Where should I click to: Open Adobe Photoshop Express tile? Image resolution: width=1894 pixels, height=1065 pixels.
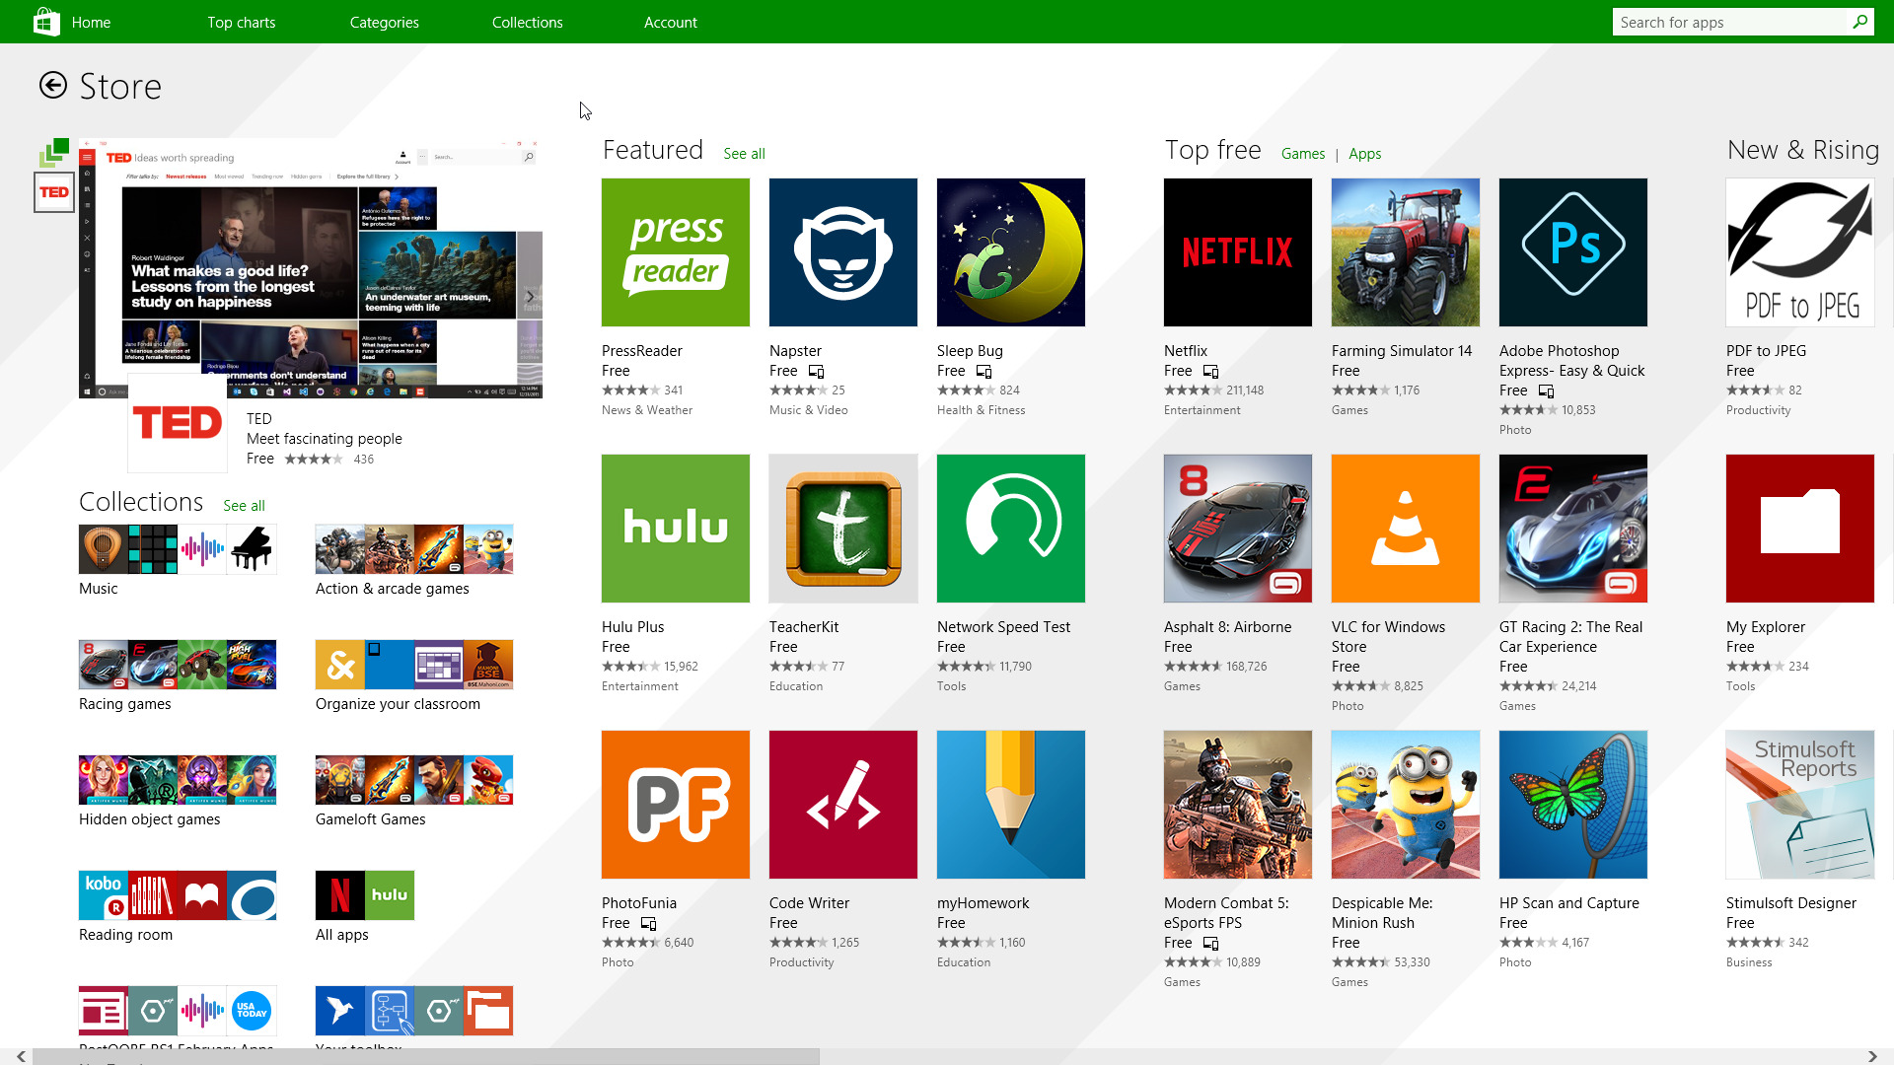[1572, 252]
